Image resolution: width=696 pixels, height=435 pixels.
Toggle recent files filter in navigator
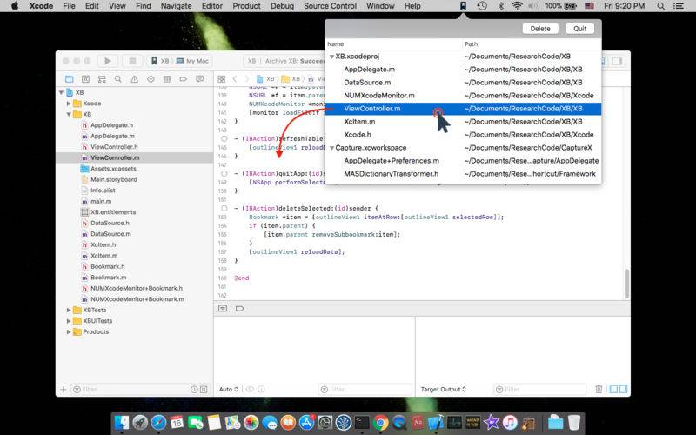pos(194,389)
